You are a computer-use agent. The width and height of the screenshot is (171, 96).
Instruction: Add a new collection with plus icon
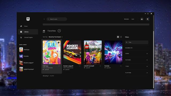[x=59, y=31]
